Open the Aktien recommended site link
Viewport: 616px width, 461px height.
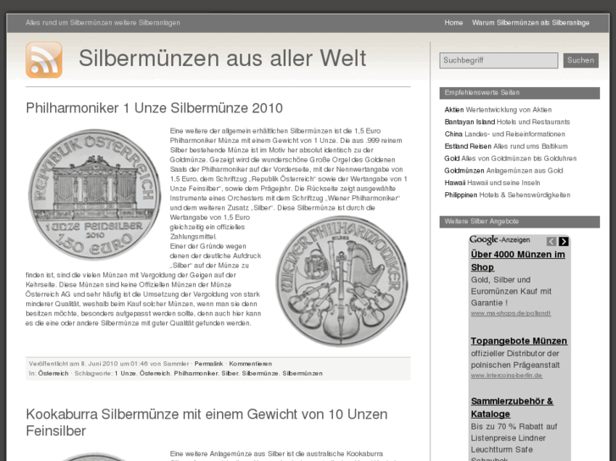click(x=454, y=110)
